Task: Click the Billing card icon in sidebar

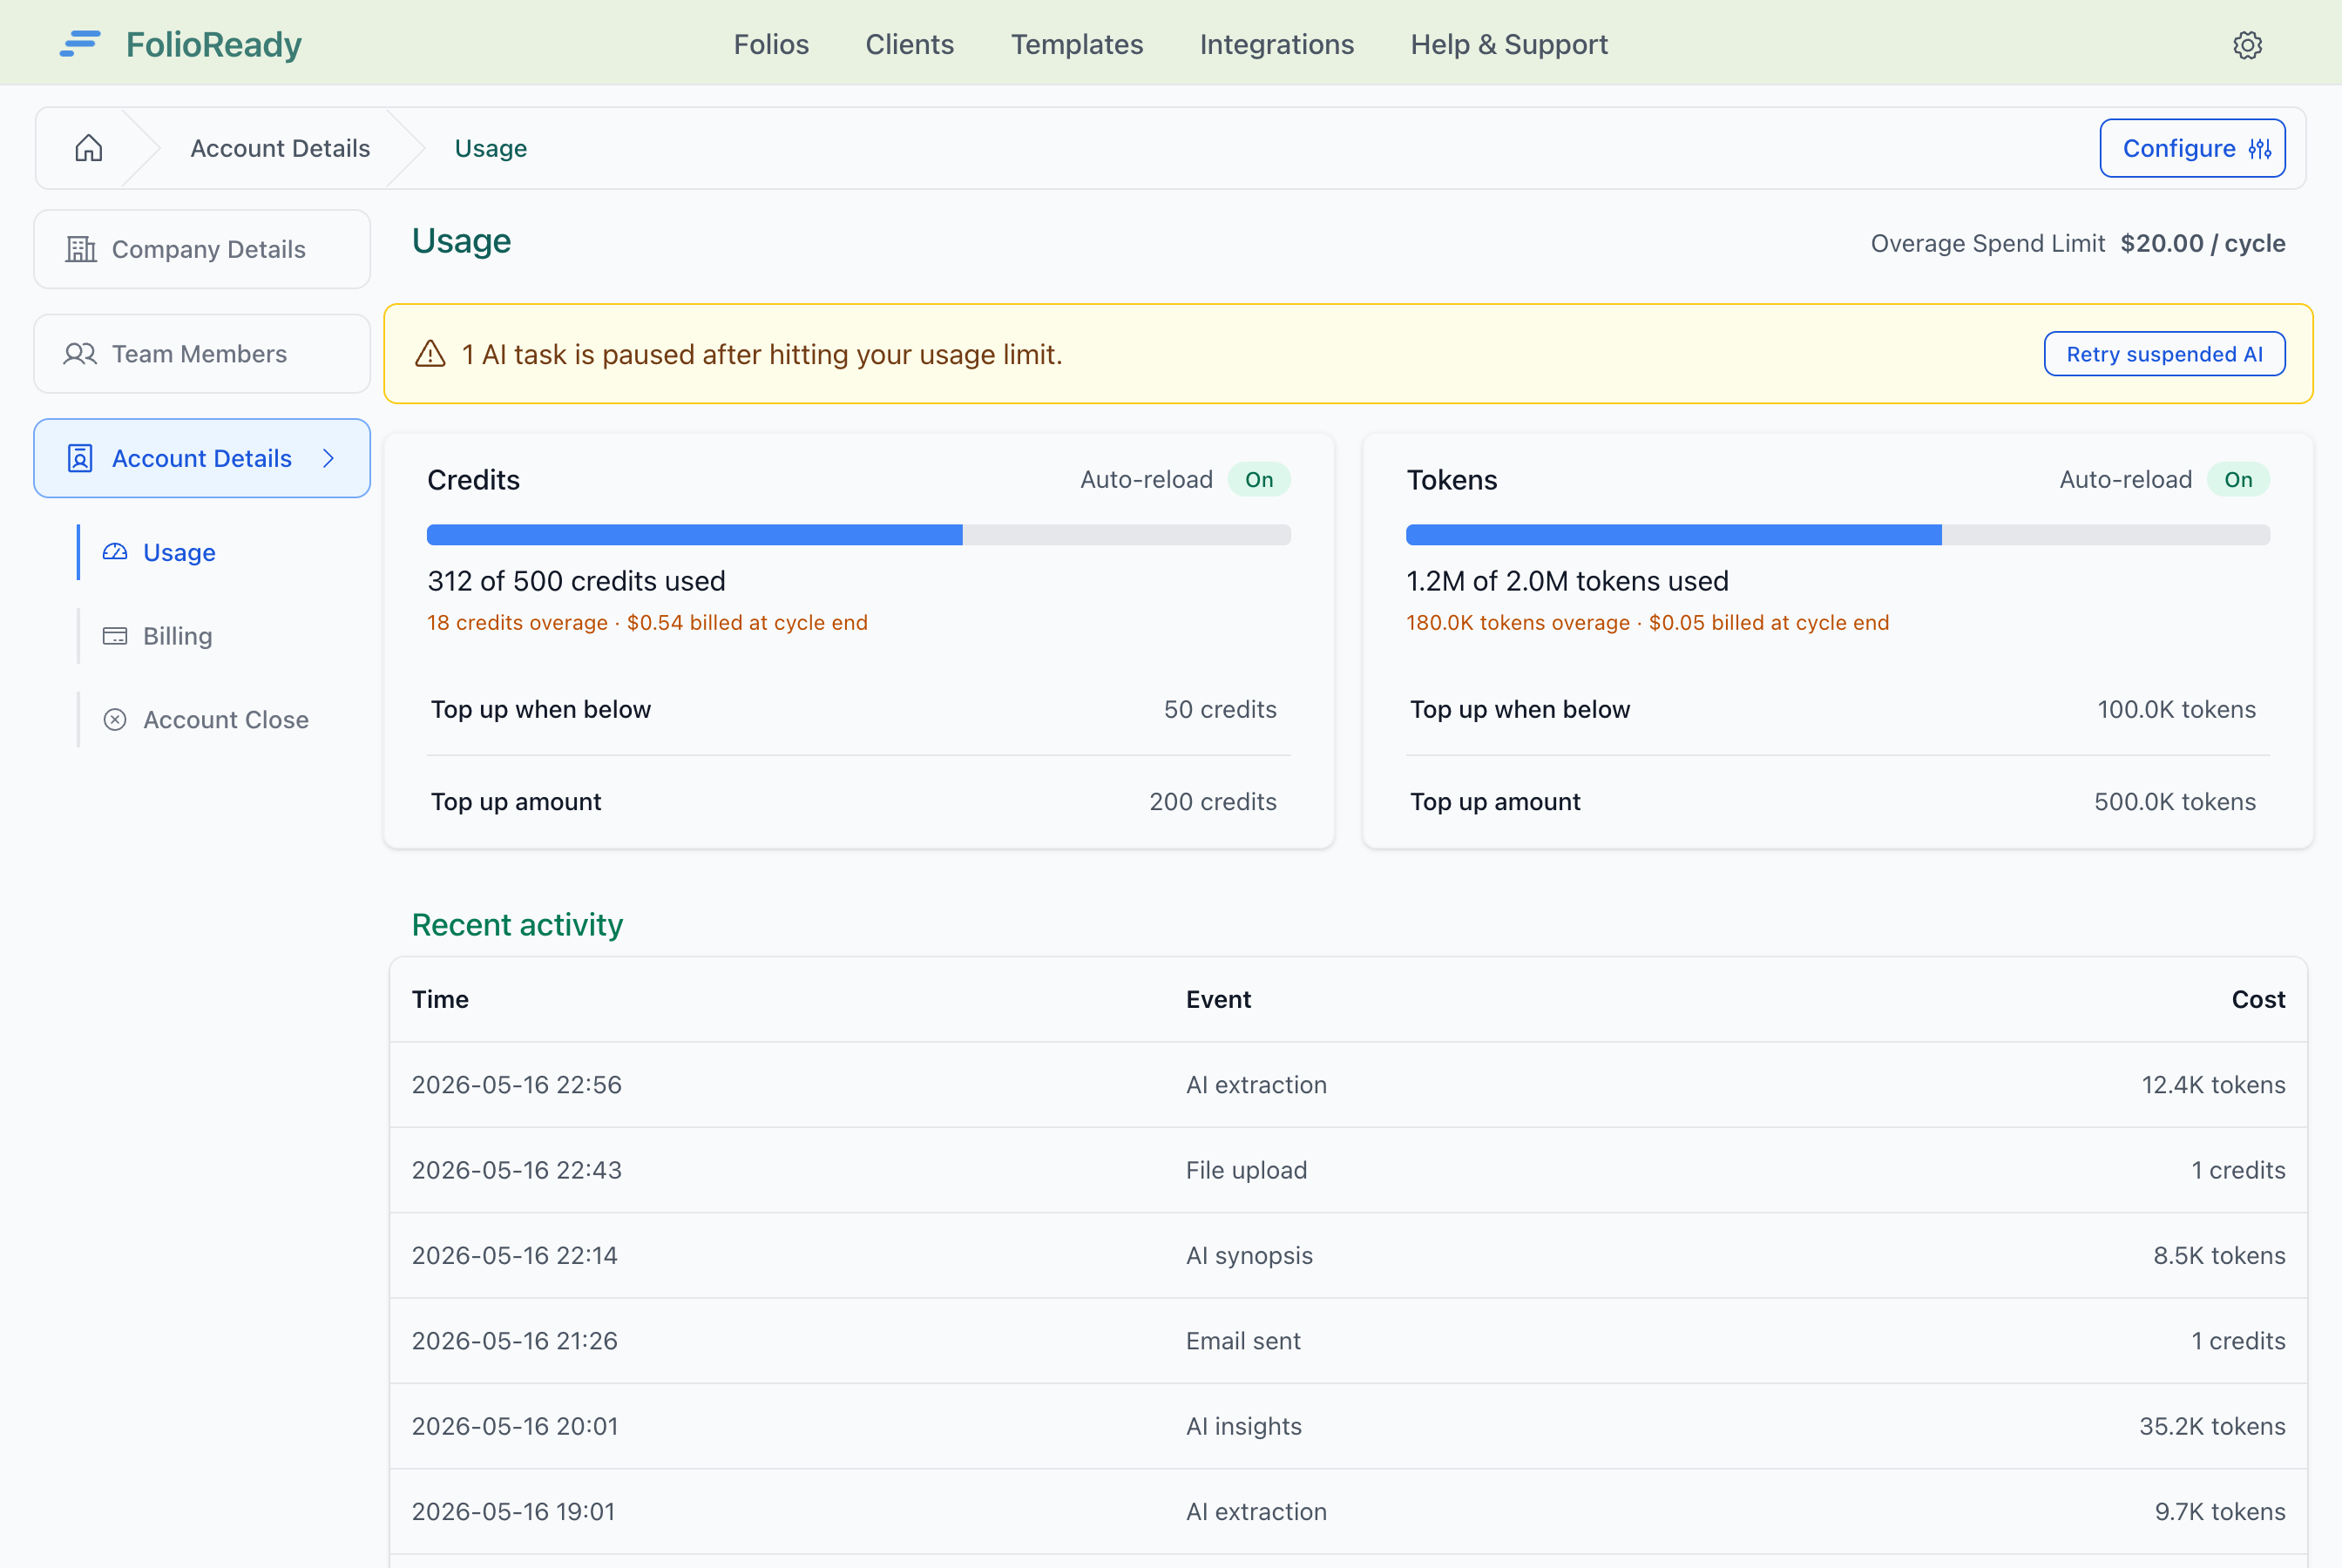Action: coord(115,636)
